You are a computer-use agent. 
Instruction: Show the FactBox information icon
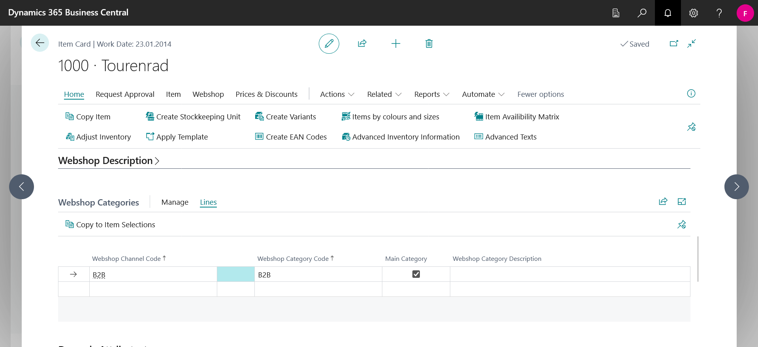click(x=691, y=93)
